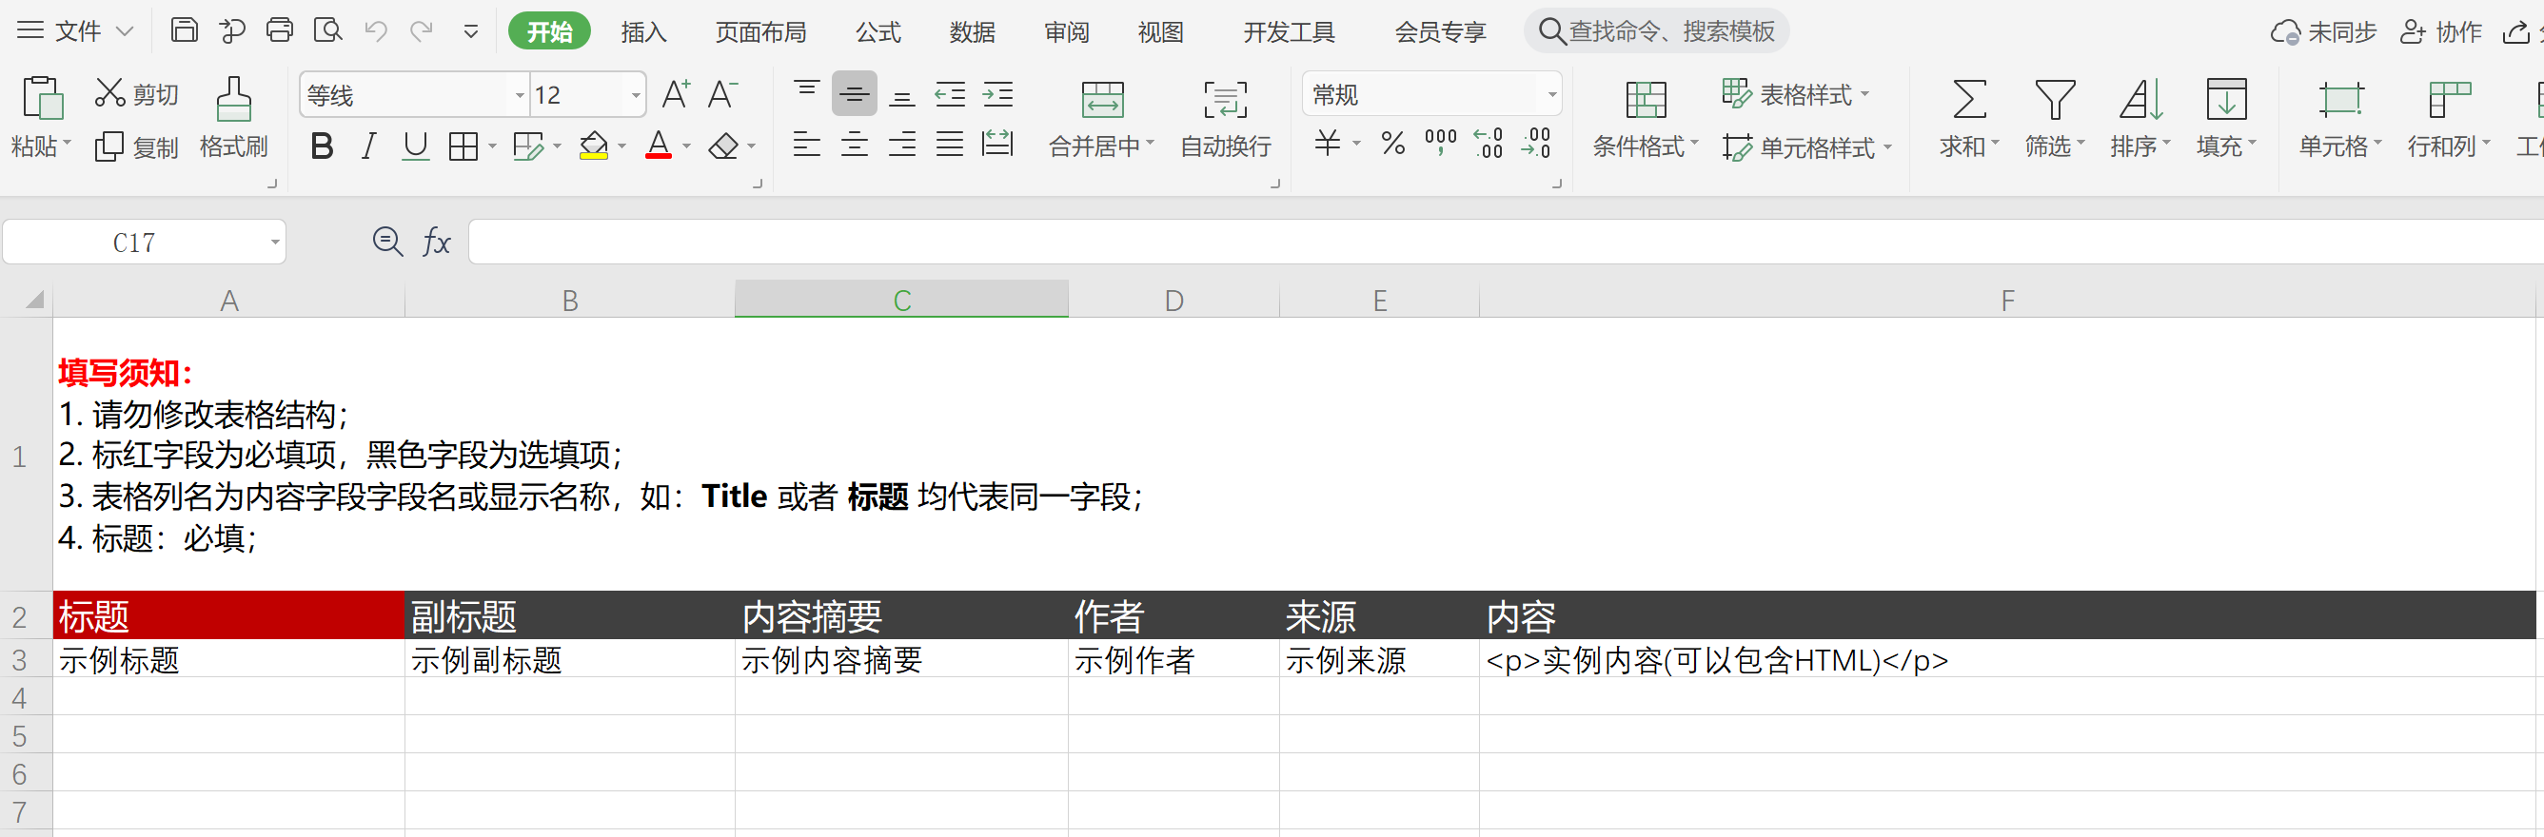Open the font name dropdown (等线)
The height and width of the screenshot is (837, 2544).
click(x=520, y=96)
